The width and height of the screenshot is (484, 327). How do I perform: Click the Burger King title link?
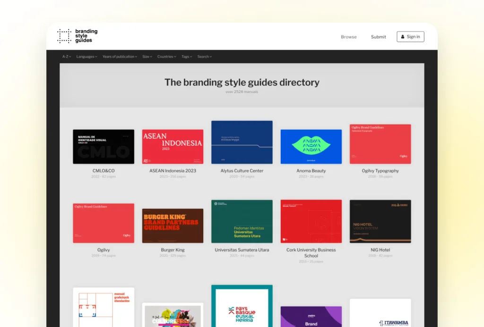173,250
